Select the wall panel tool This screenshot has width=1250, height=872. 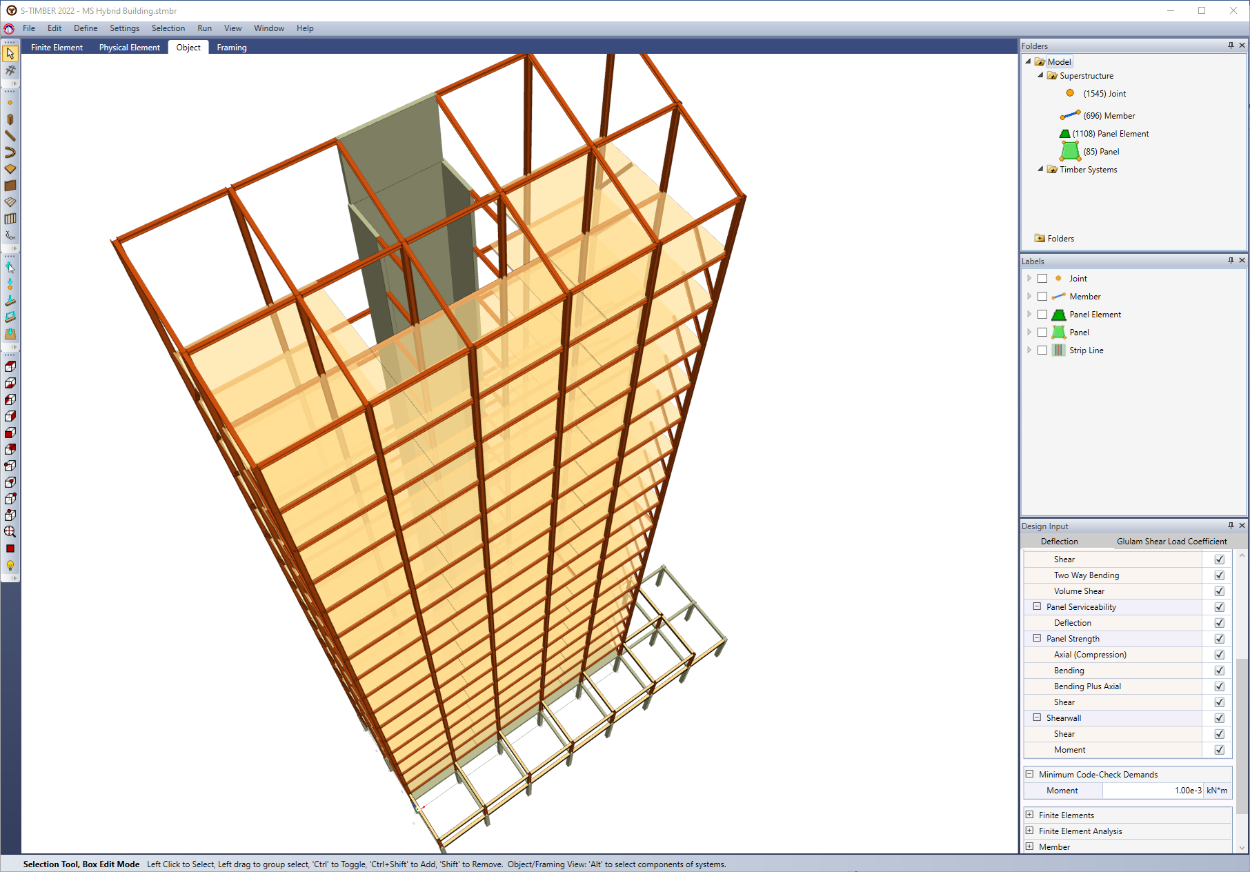pyautogui.click(x=10, y=186)
